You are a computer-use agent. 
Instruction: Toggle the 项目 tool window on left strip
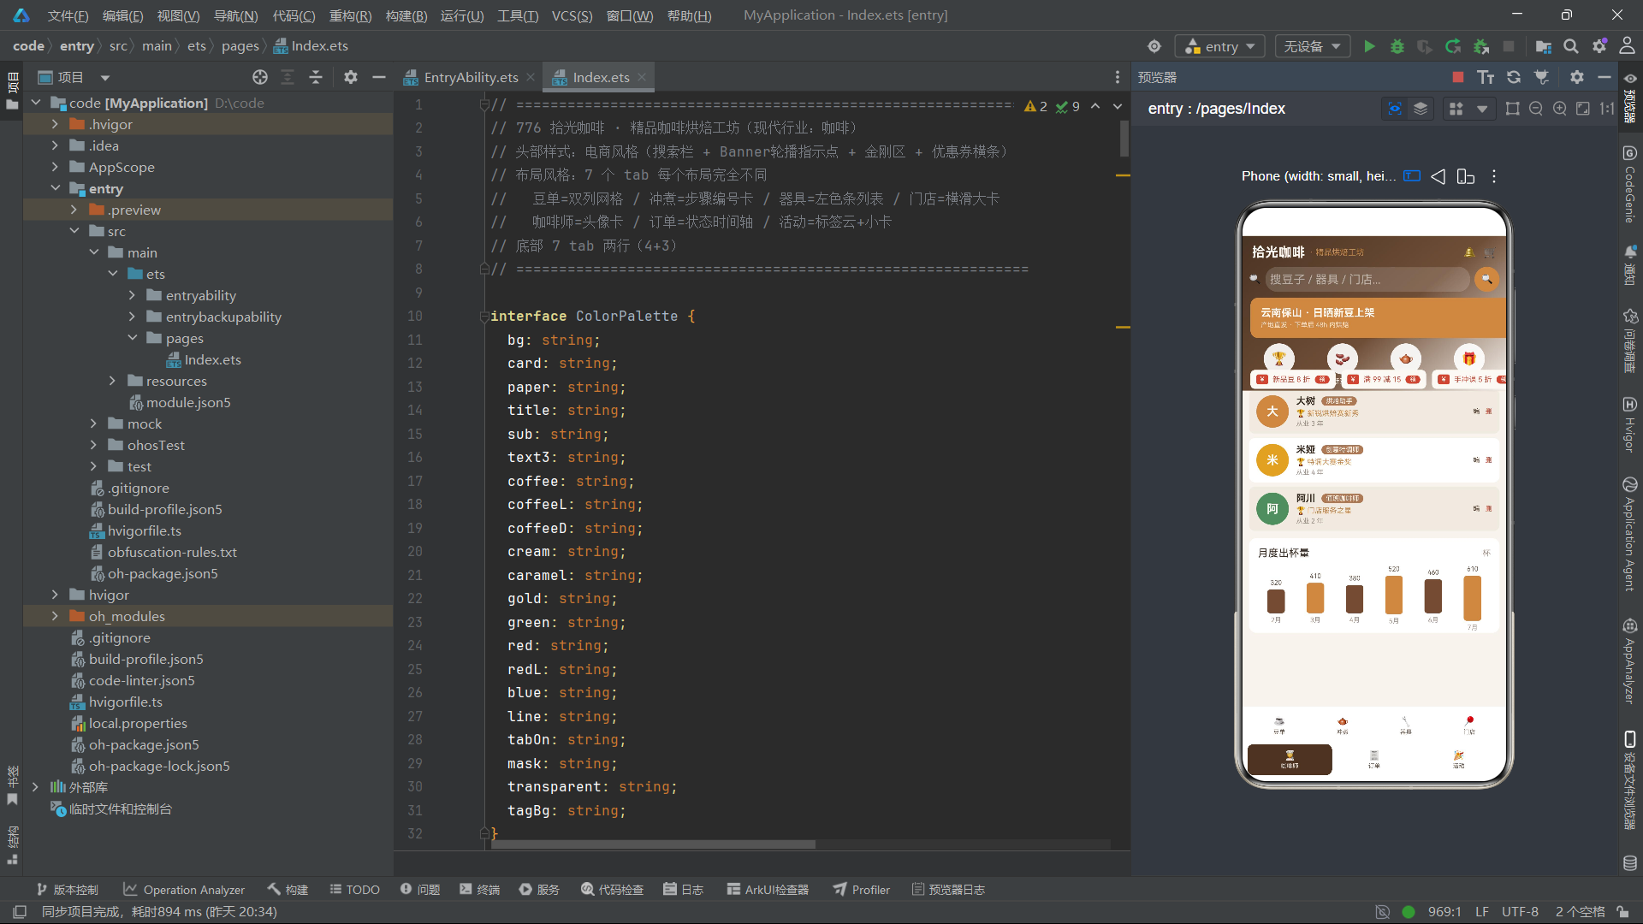pos(12,92)
